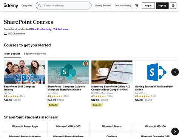
Task: Click Mastering SharePoint Online A-Z title
Action: (111, 88)
